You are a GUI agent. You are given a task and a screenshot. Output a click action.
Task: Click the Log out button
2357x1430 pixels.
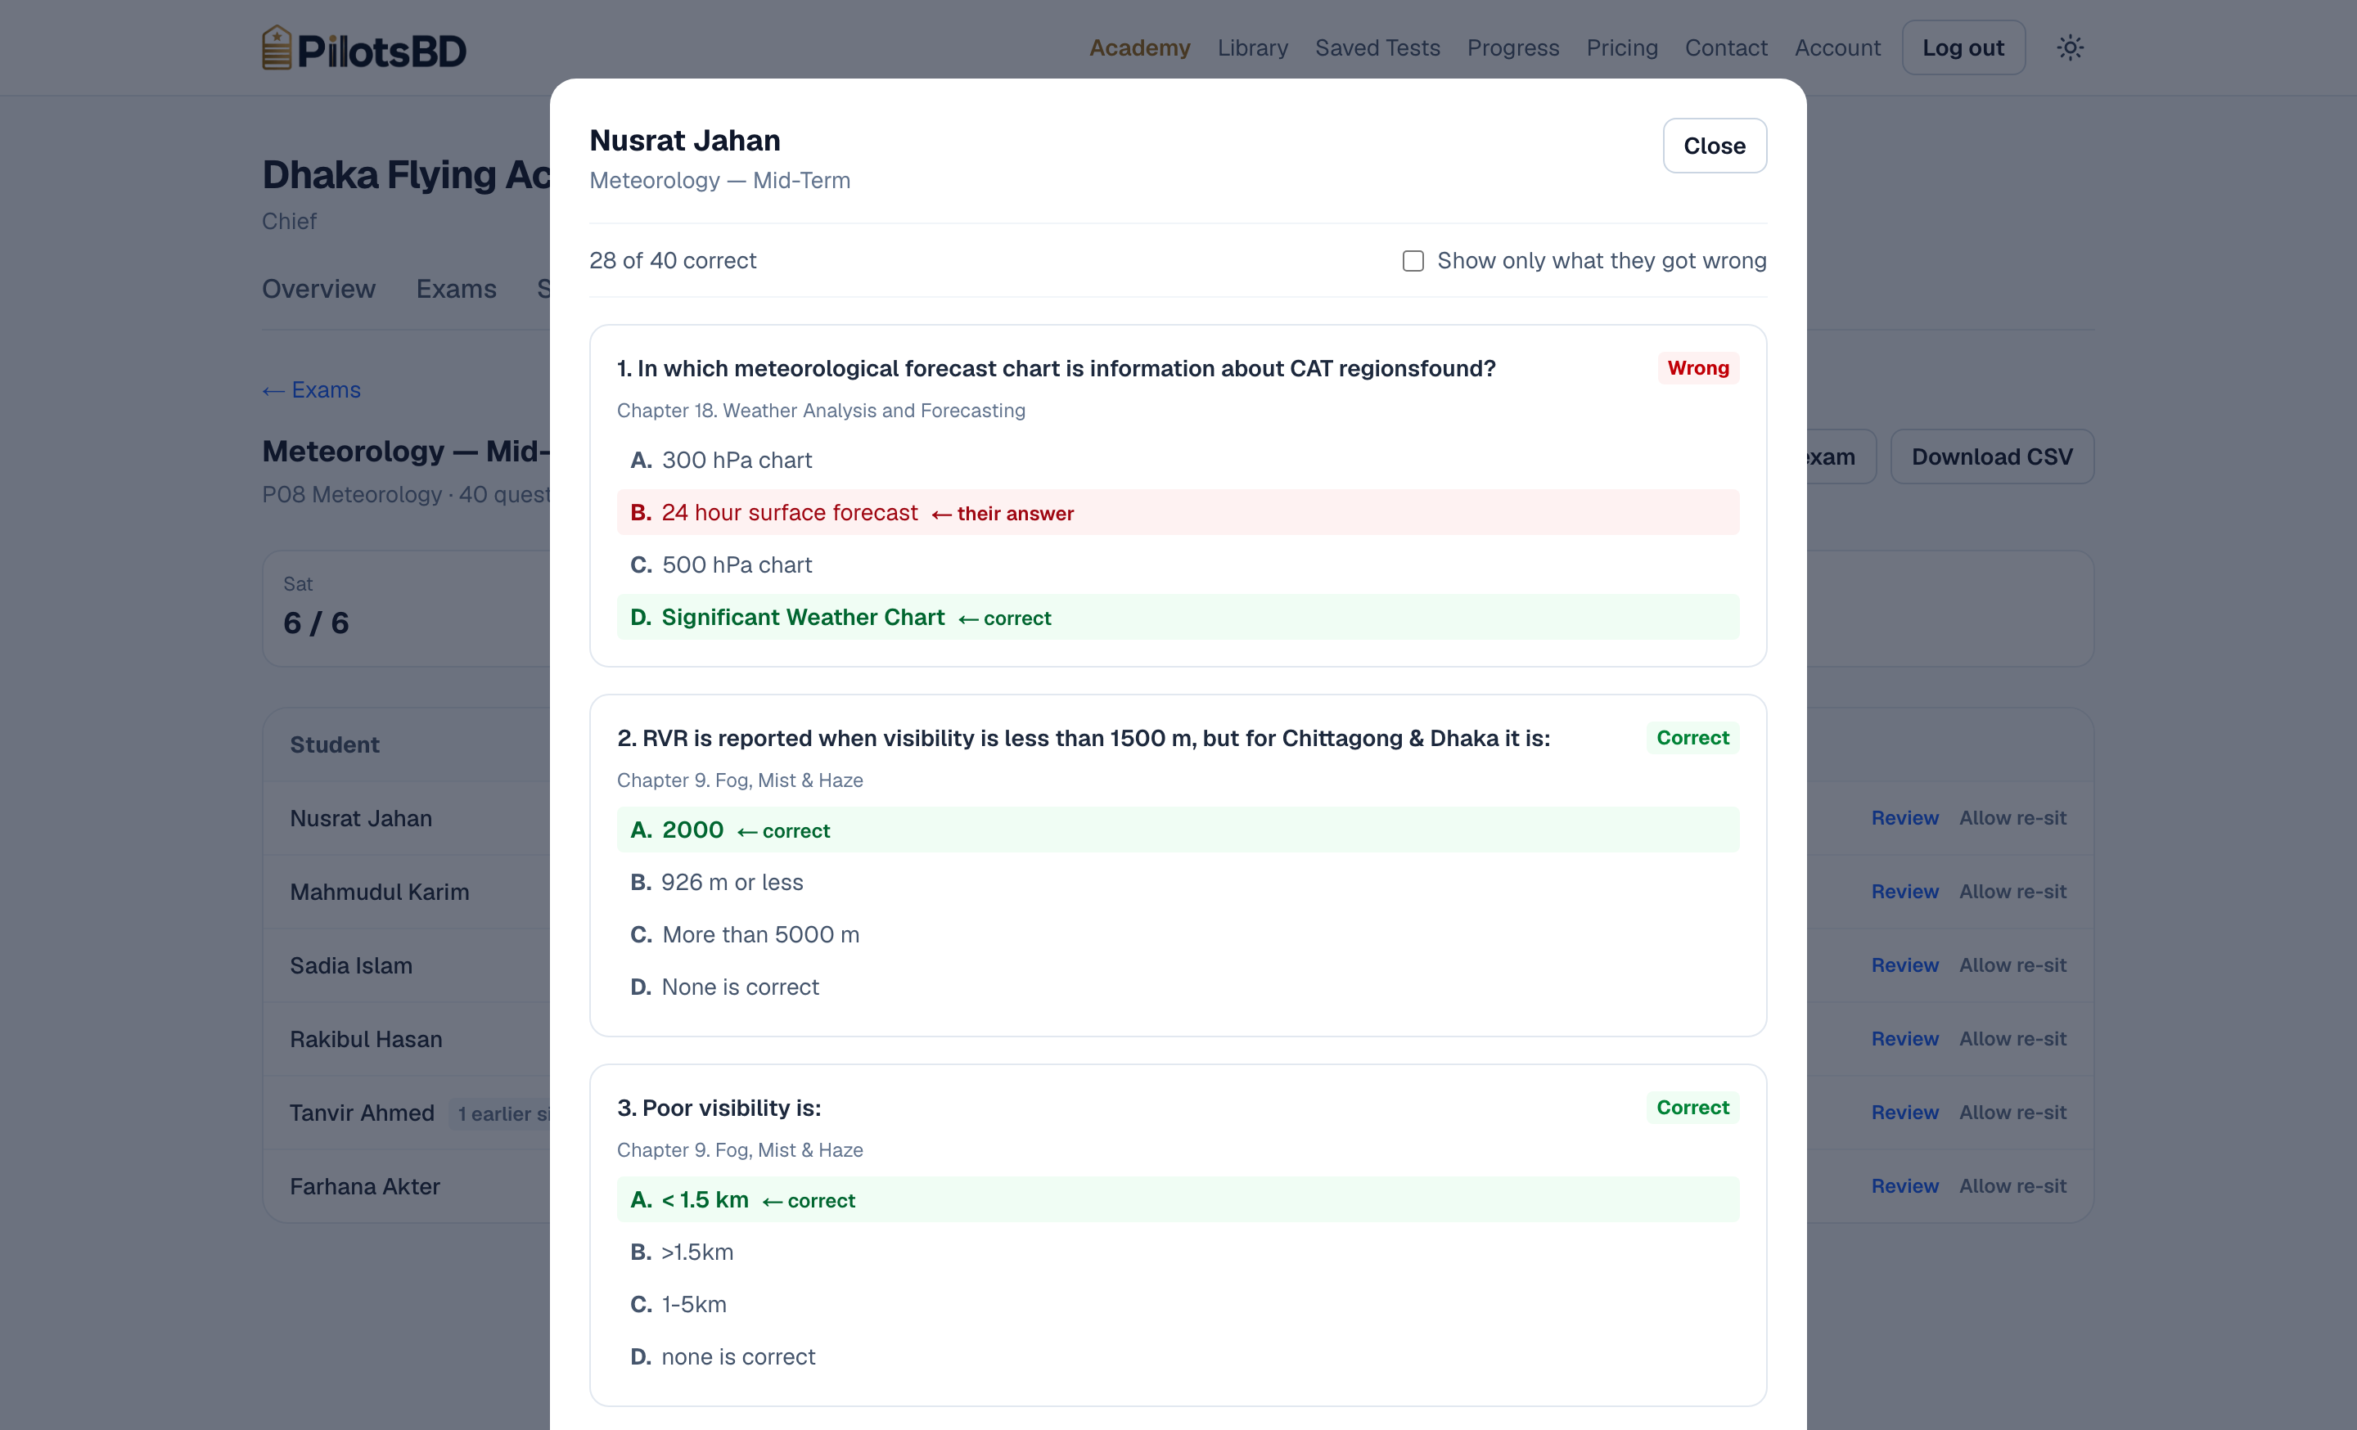point(1963,47)
